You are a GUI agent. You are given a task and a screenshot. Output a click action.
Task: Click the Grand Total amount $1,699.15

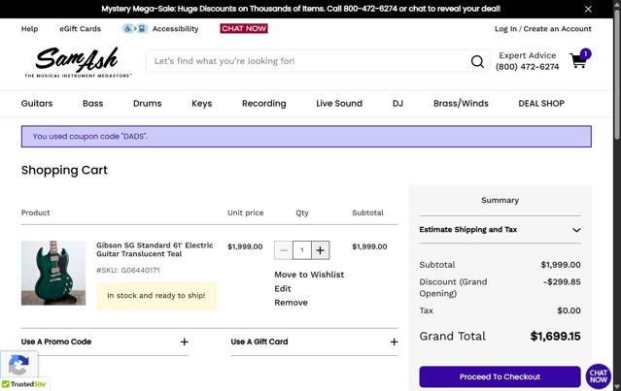555,337
